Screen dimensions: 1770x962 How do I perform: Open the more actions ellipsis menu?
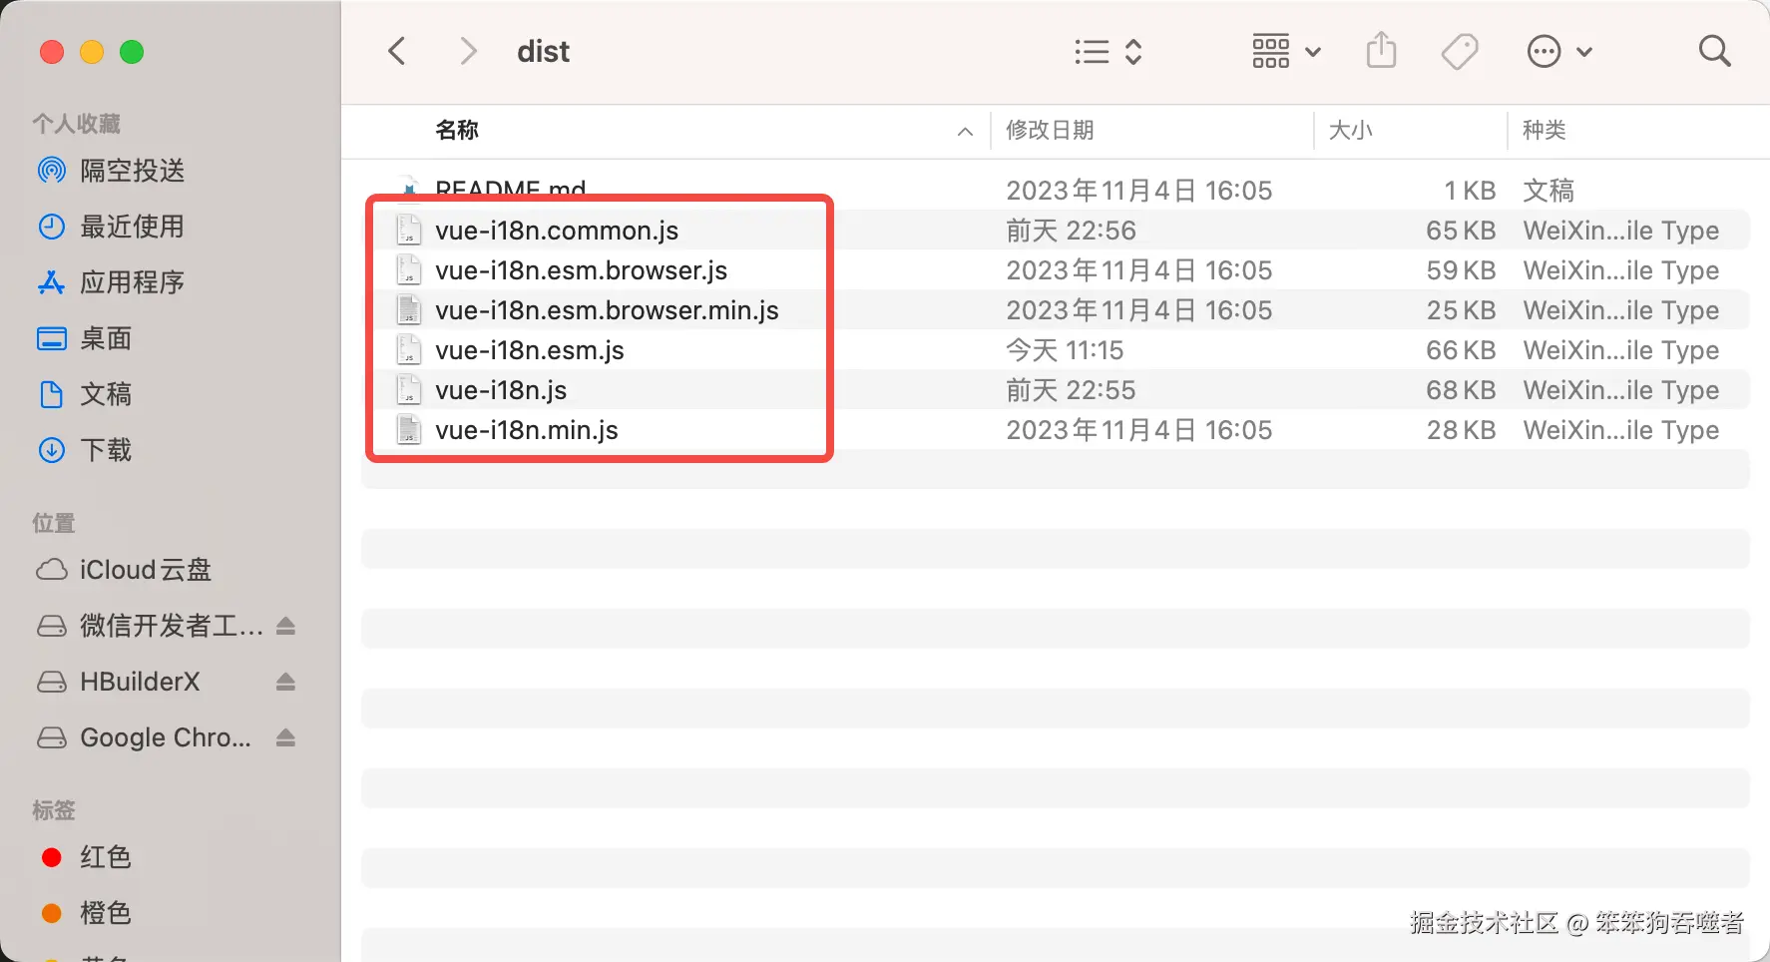[x=1558, y=51]
